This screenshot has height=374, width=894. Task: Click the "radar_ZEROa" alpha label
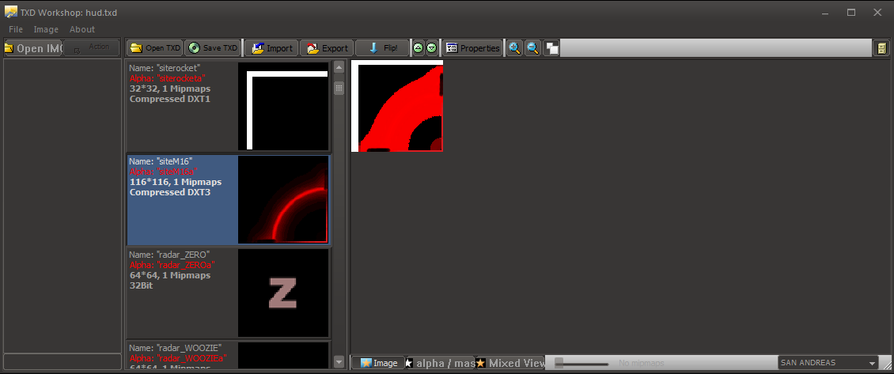click(x=172, y=265)
